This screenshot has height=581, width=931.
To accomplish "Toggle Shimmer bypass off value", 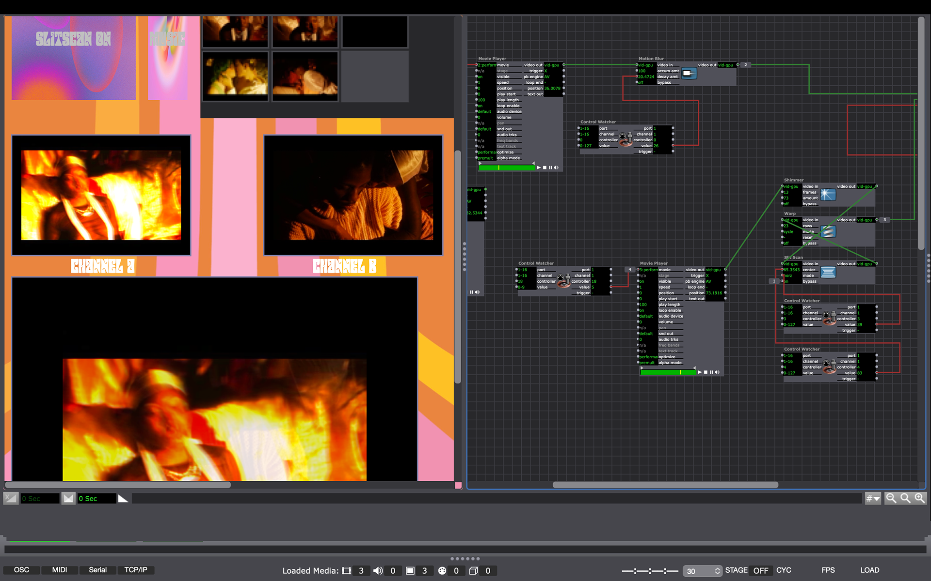I will click(x=786, y=204).
